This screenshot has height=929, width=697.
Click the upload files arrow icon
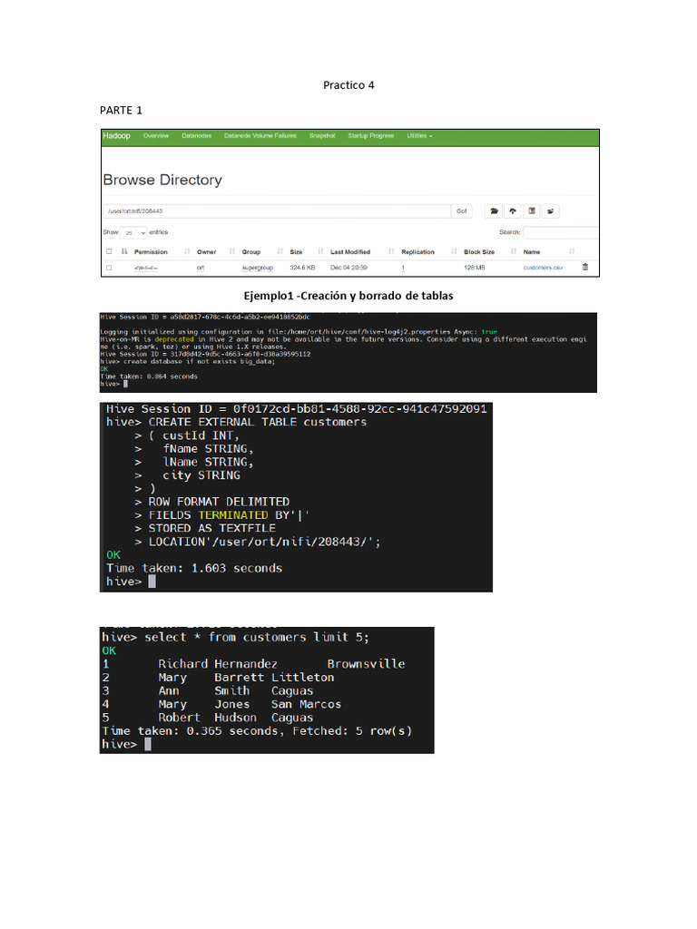(x=513, y=211)
